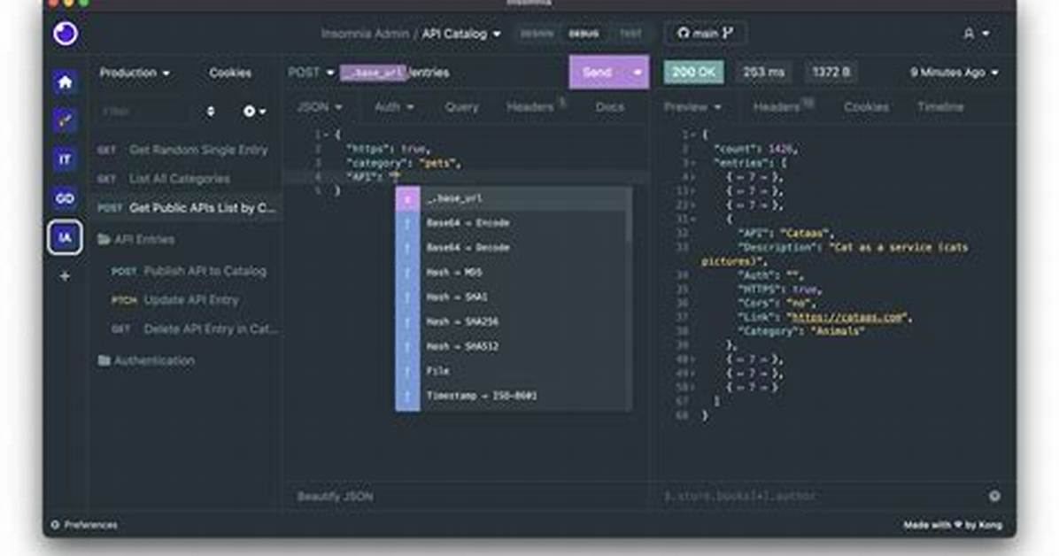Click the sort order icon beside the filter
Viewport: 1059px width, 556px height.
pyautogui.click(x=211, y=111)
